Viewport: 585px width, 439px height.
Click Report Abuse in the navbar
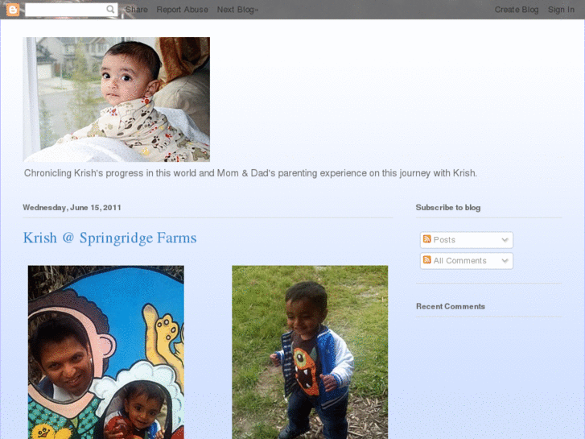click(x=182, y=10)
